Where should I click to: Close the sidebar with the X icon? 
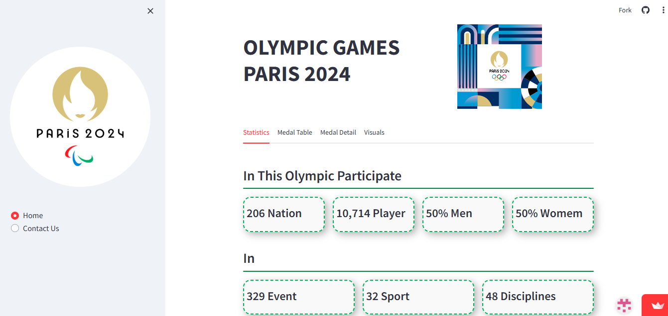[x=150, y=11]
